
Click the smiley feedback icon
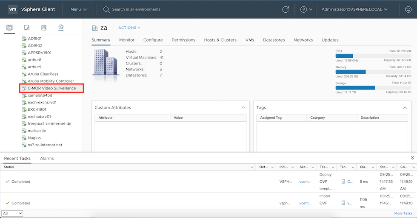pyautogui.click(x=408, y=9)
